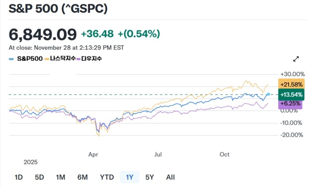Click the yellow +21.58% Nasdaq badge
Image resolution: width=314 pixels, height=187 pixels.
(289, 85)
